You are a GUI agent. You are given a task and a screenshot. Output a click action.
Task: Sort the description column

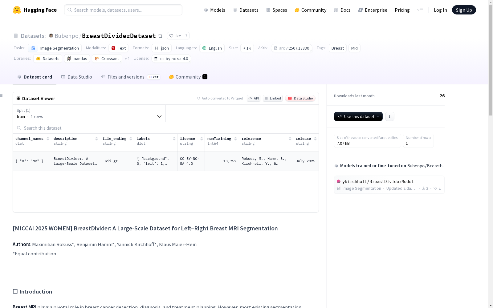pos(96,139)
